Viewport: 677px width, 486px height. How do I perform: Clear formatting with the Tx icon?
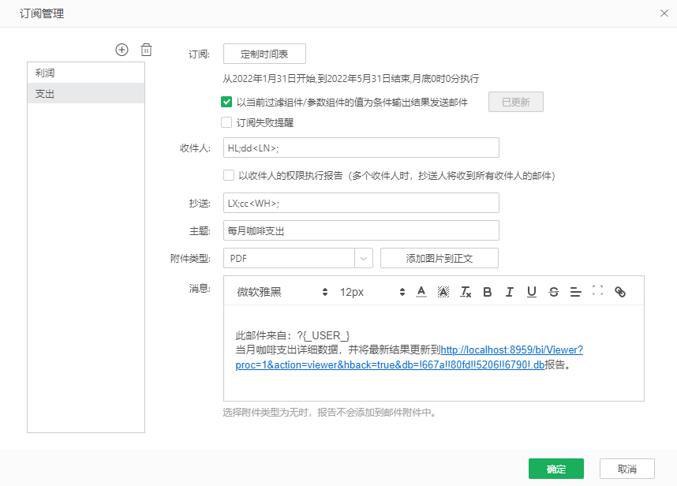pos(465,291)
